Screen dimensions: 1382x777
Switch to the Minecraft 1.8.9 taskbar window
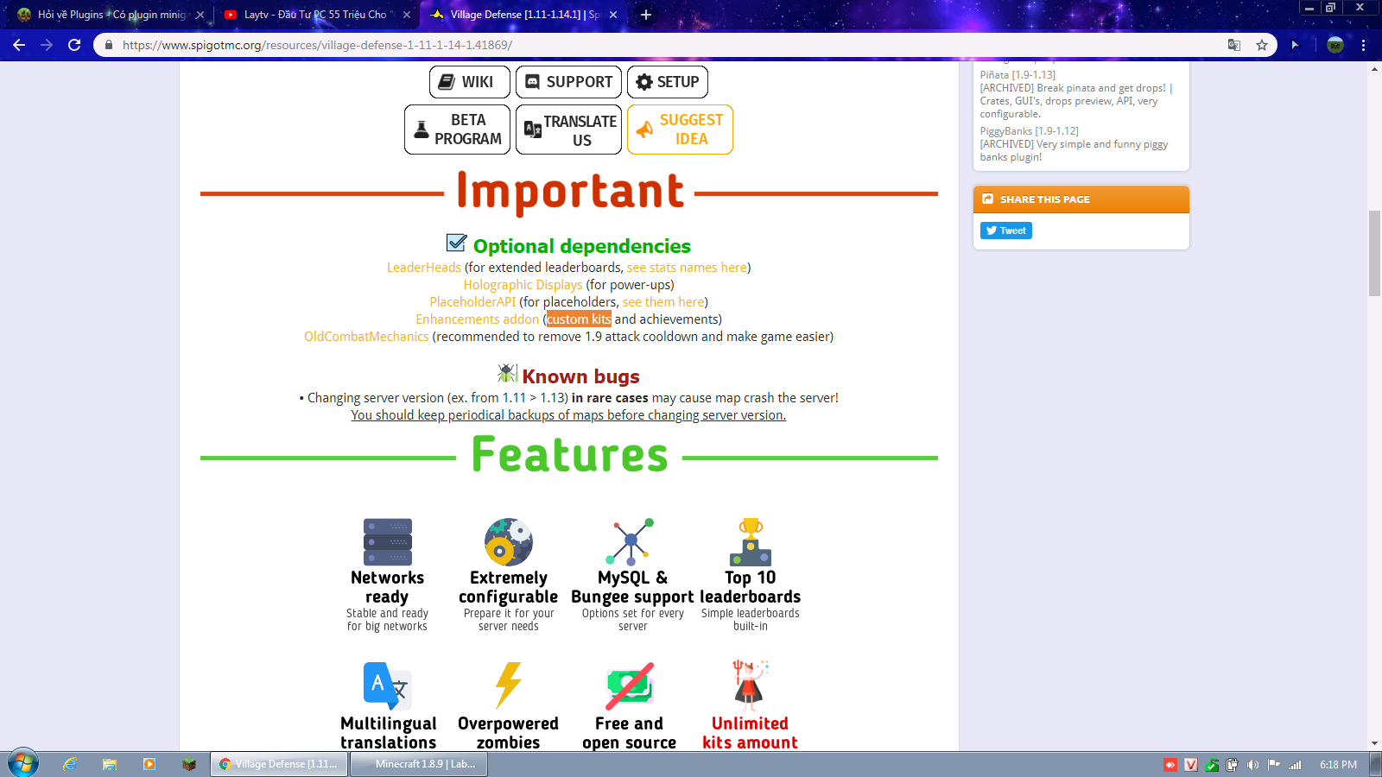tap(418, 764)
